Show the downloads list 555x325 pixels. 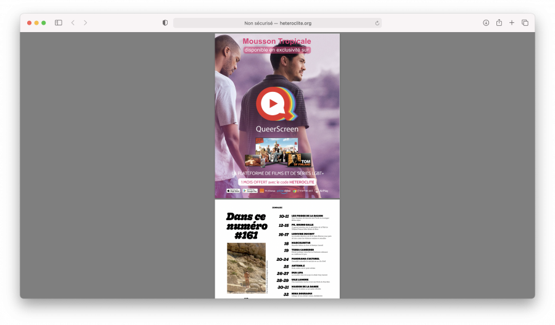(486, 23)
